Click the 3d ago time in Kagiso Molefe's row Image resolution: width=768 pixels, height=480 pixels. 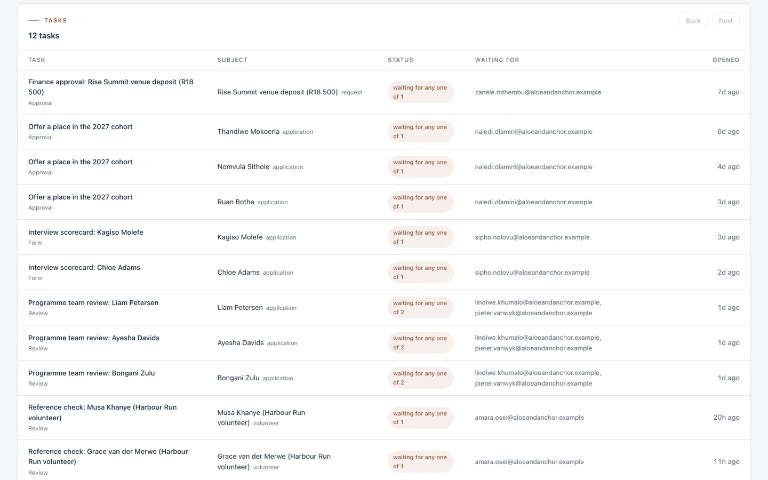[729, 237]
